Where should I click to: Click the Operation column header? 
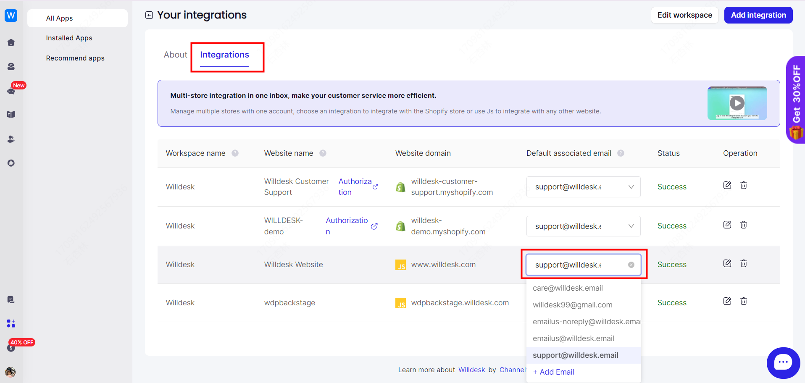coord(740,153)
